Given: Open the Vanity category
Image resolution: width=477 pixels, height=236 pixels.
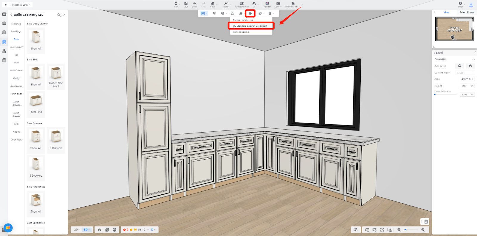Looking at the screenshot, I should [x=16, y=78].
